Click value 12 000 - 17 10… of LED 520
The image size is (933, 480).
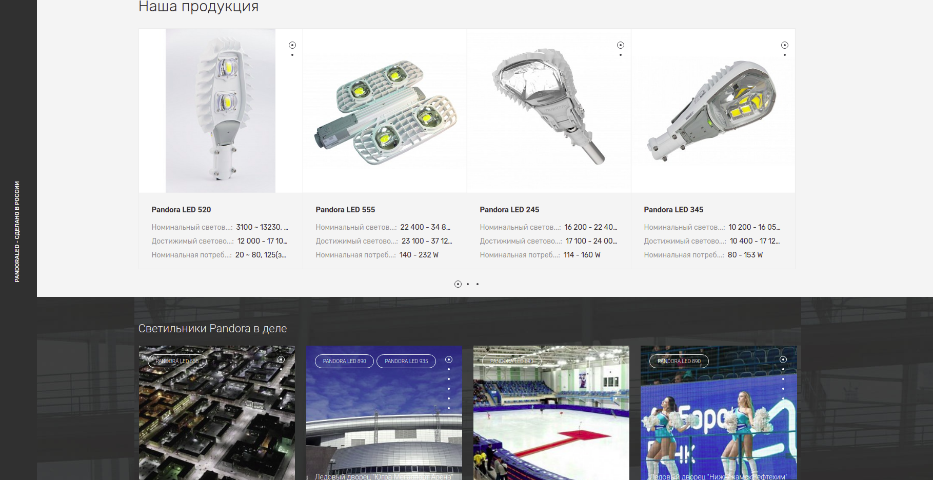tap(262, 241)
